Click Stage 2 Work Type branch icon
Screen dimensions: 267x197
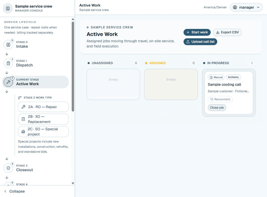coord(20,98)
